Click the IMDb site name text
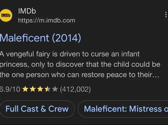The image size is (168, 125). coord(27,11)
